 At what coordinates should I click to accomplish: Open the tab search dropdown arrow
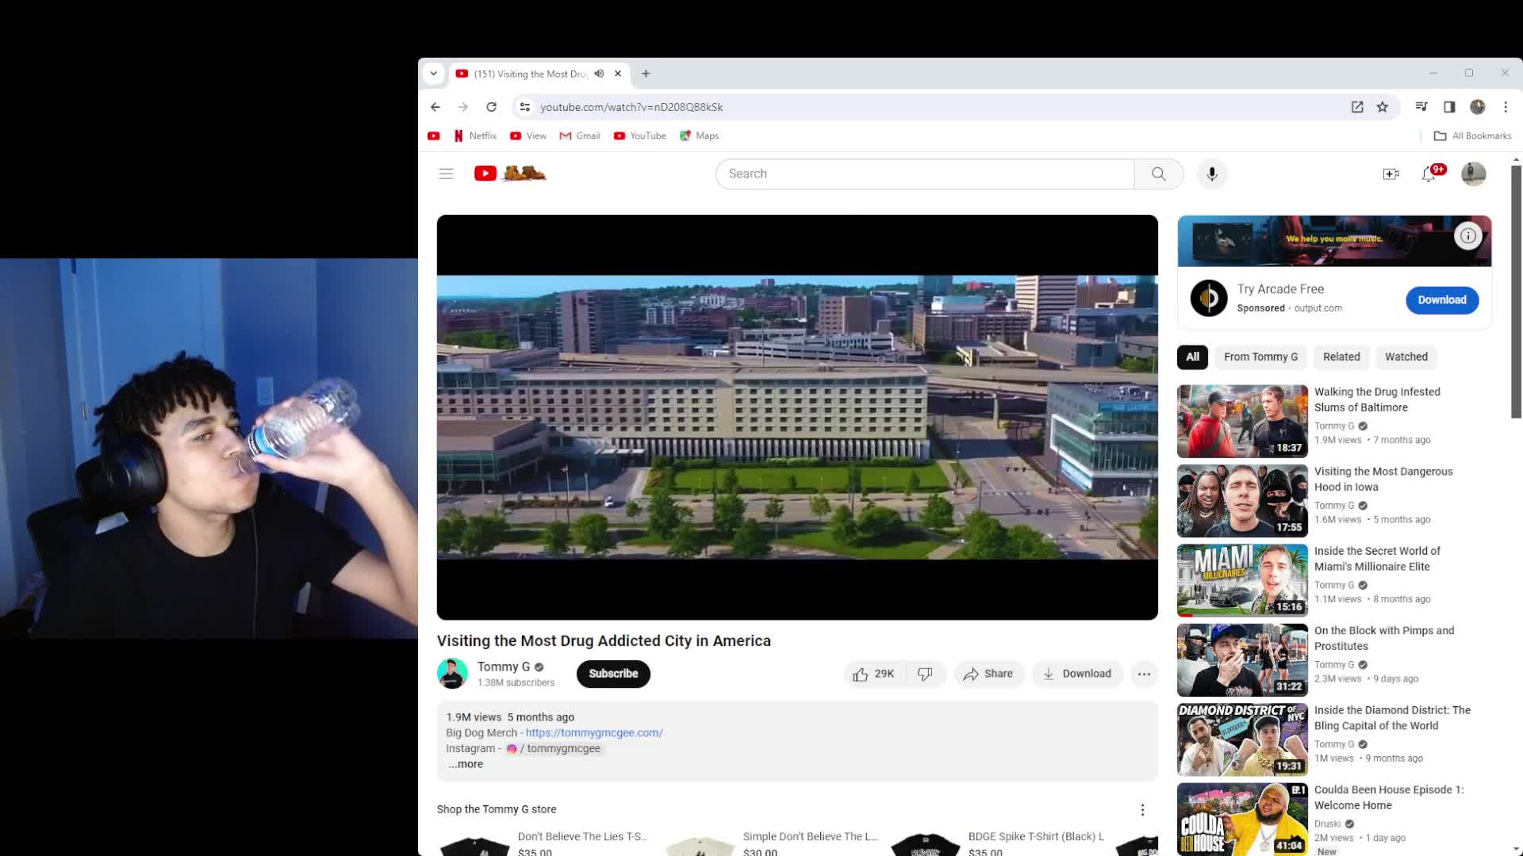coord(433,74)
